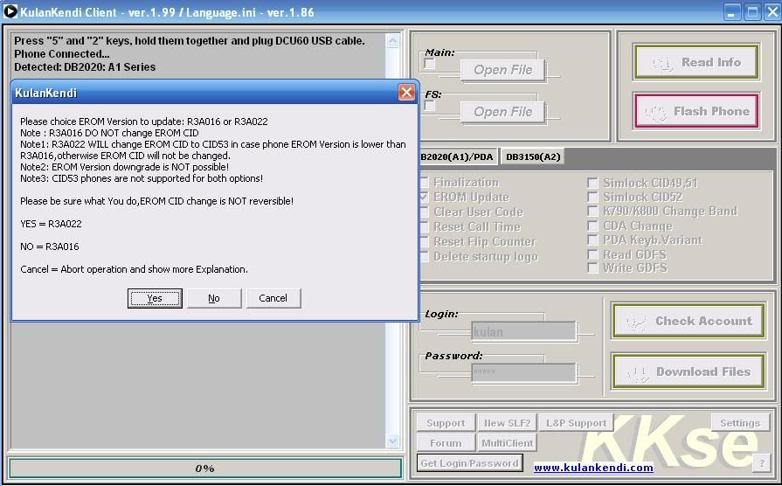Click the Read Info button

696,62
